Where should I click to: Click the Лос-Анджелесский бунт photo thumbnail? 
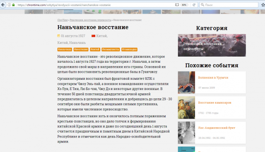(186, 133)
